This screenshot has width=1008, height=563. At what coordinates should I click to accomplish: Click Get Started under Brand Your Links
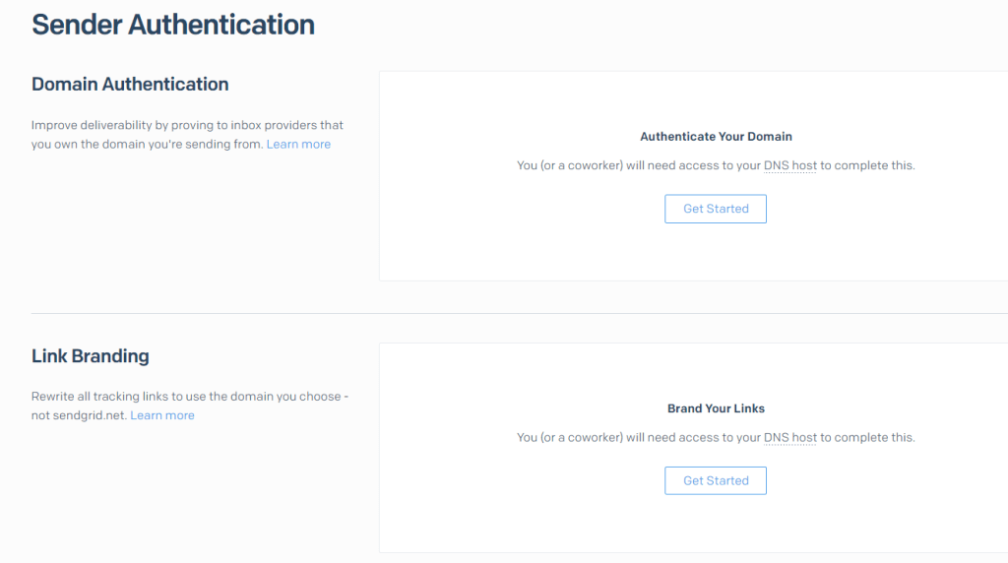tap(716, 480)
